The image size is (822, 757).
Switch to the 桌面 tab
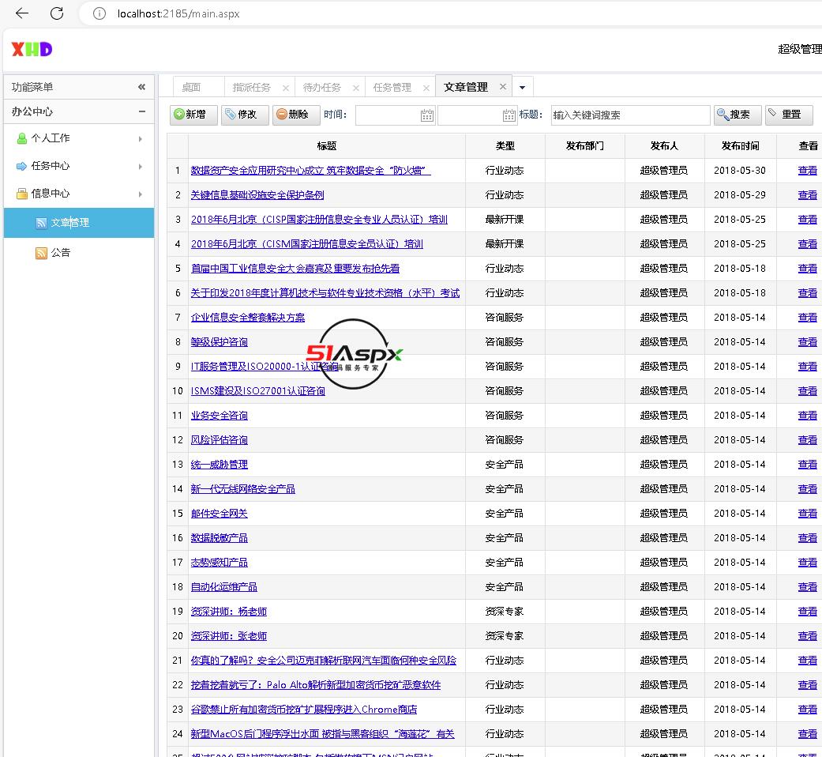pos(191,88)
